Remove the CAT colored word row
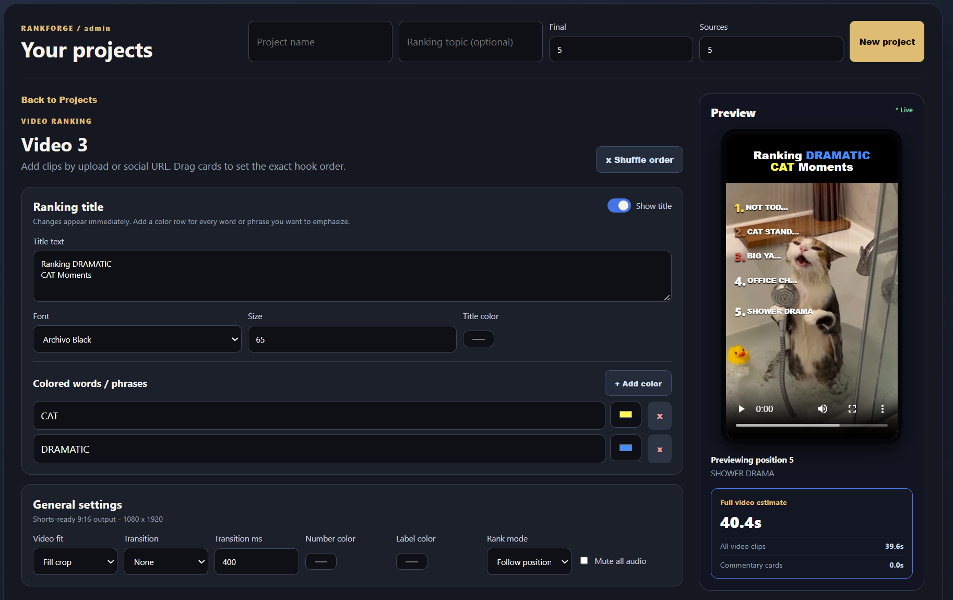Viewport: 953px width, 600px height. click(x=660, y=416)
